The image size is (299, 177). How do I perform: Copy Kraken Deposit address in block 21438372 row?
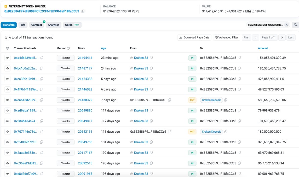[226, 100]
